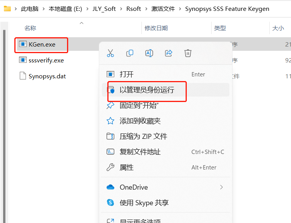Expand chevron after Rsoft breadcrumb
The height and width of the screenshot is (223, 291).
pos(146,9)
